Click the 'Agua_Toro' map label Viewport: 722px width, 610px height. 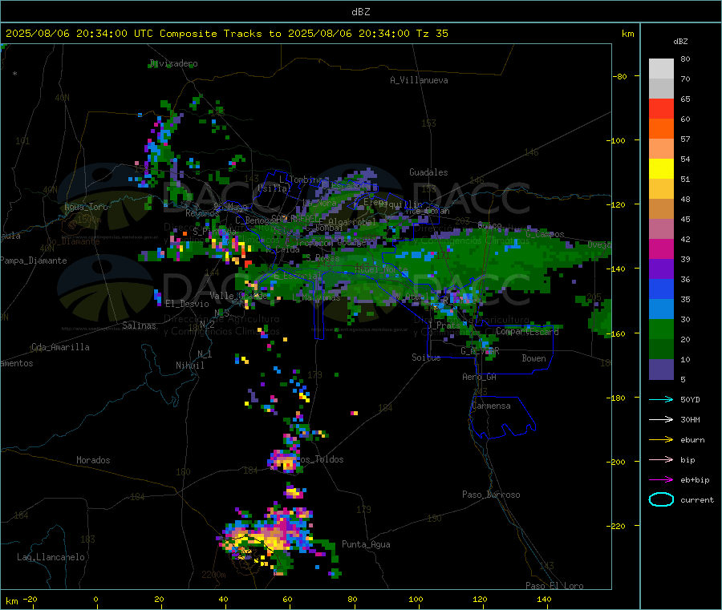click(86, 207)
